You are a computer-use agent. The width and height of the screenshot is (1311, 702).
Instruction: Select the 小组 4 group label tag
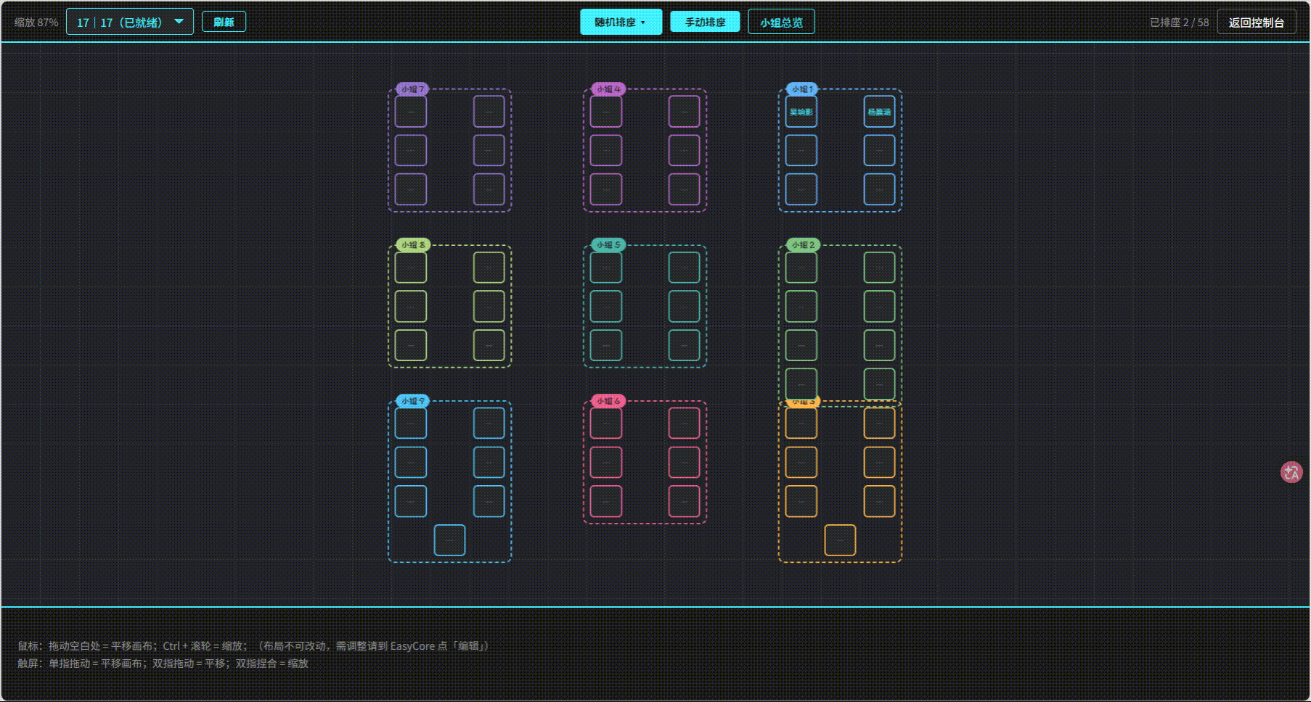click(608, 89)
